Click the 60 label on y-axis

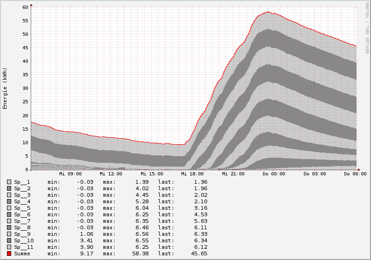point(25,7)
